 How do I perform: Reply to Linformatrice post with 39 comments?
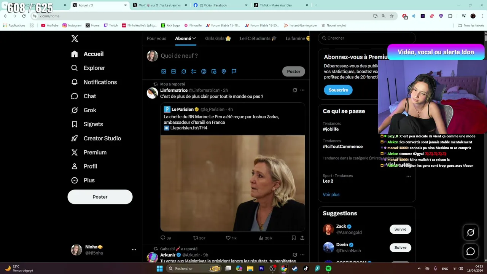[166, 238]
